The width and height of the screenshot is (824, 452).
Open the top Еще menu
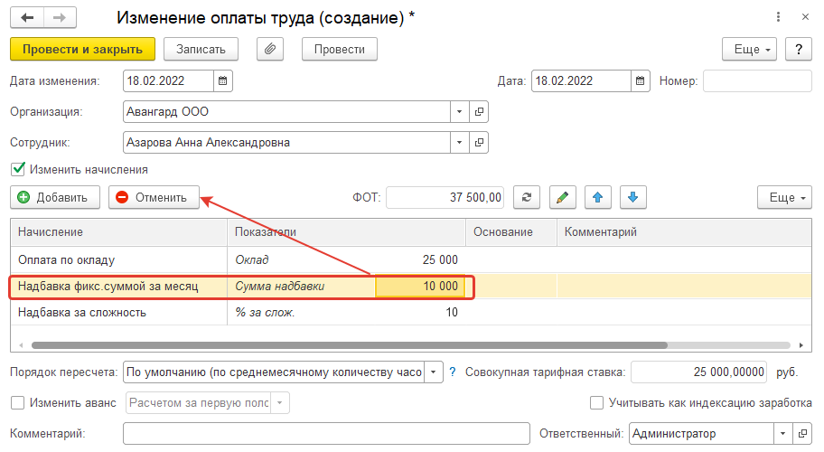pyautogui.click(x=749, y=49)
